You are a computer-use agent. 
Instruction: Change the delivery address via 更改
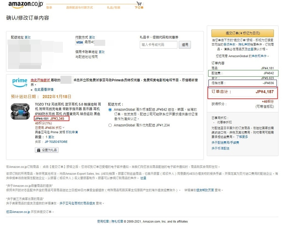tap(27, 37)
